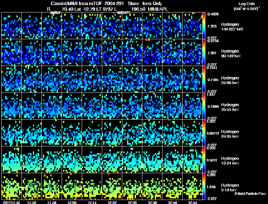Select the 0.5531 scale value
The height and width of the screenshot is (204, 268).
tap(212, 160)
